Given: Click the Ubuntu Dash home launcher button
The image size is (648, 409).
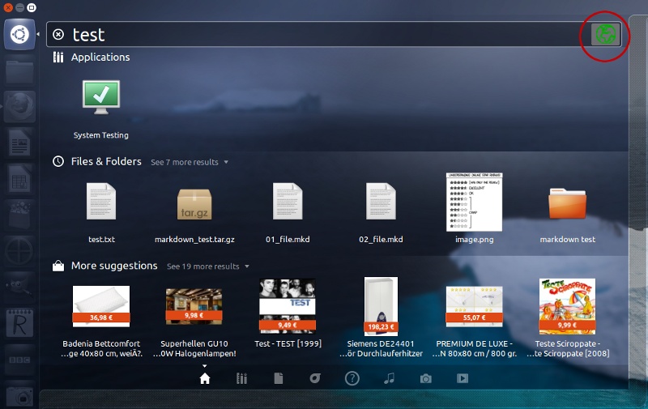Looking at the screenshot, I should (x=19, y=35).
